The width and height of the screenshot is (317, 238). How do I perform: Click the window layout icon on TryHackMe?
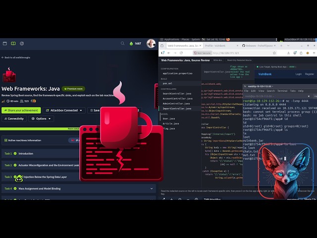(5, 44)
